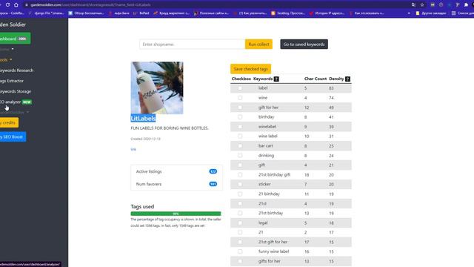Click the 'Active listings' row label

(149, 171)
